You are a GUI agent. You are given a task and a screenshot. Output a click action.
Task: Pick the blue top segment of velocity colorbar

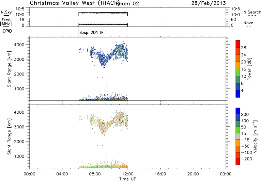click(238, 111)
